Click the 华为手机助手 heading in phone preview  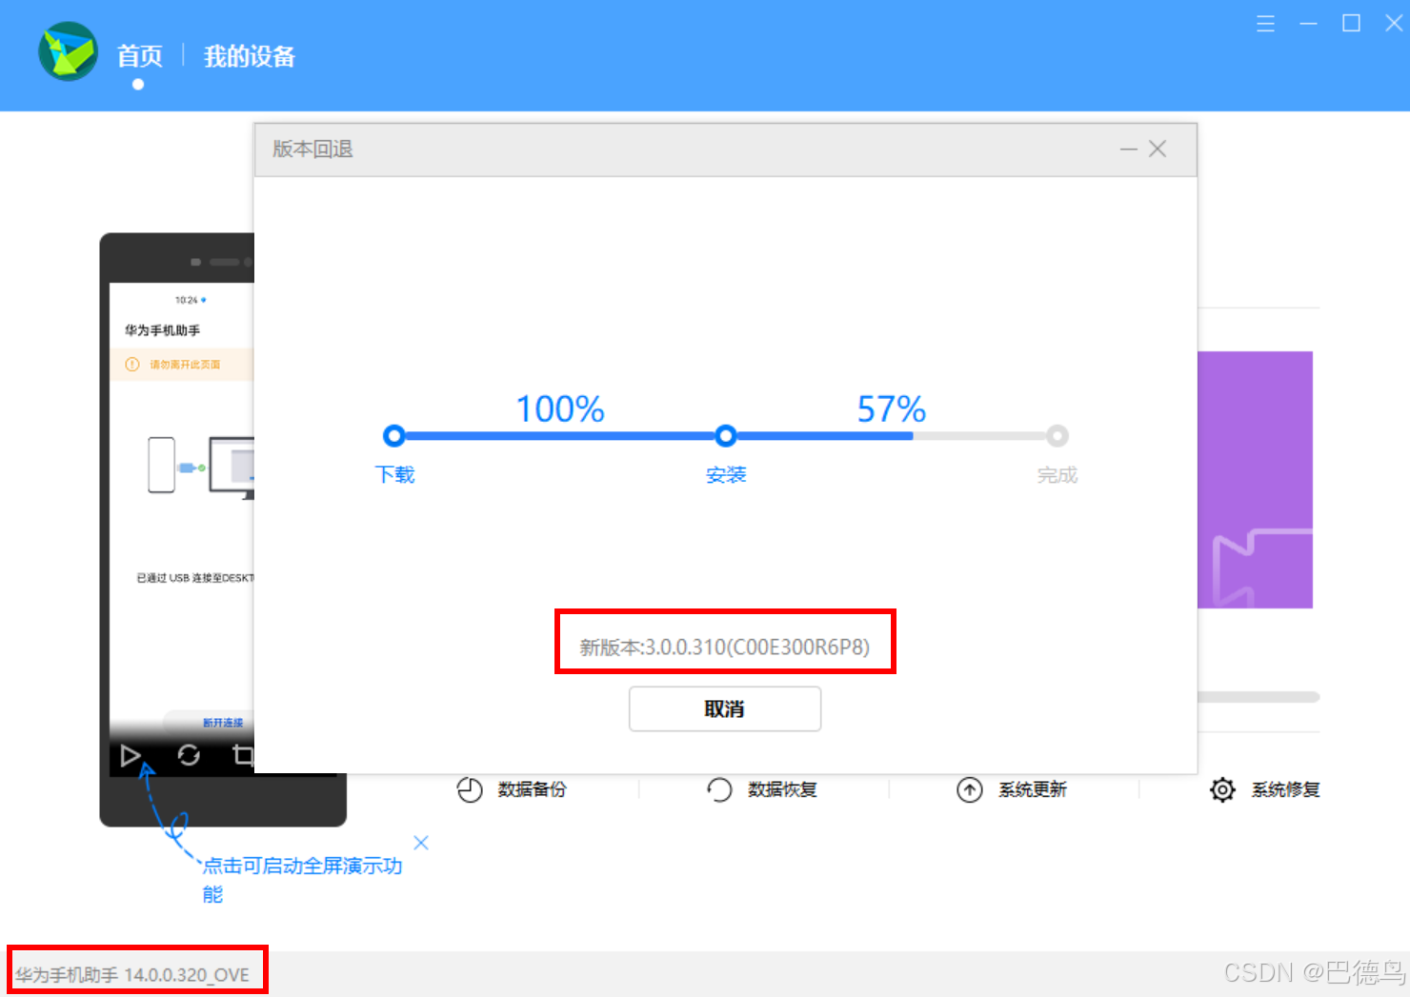pyautogui.click(x=163, y=330)
